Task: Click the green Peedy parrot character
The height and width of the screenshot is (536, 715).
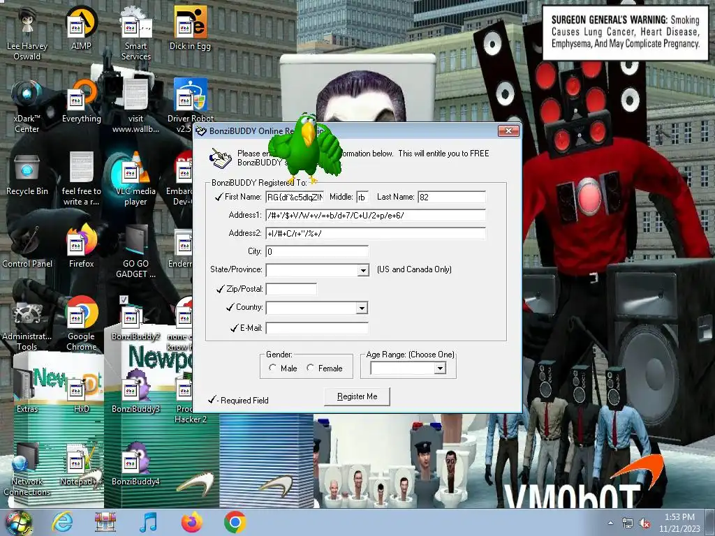Action: pyautogui.click(x=304, y=148)
